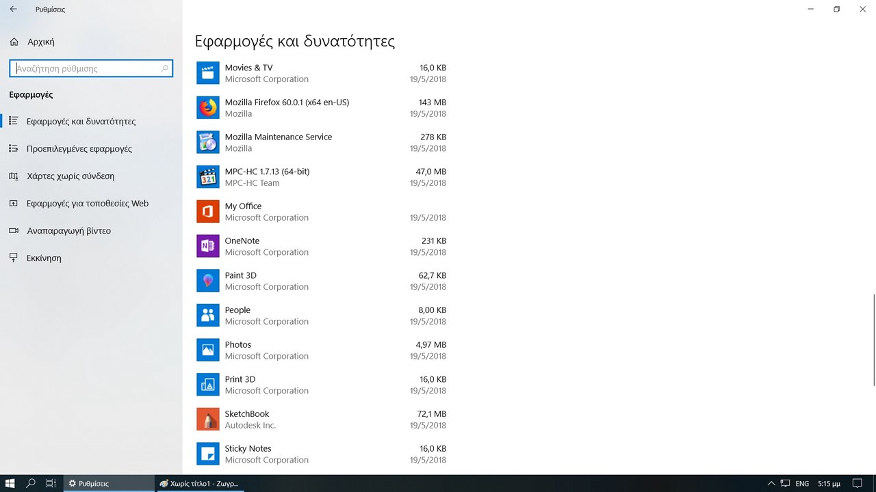Click the Paint 3D app icon
Screen dimensions: 876x492
coord(208,281)
